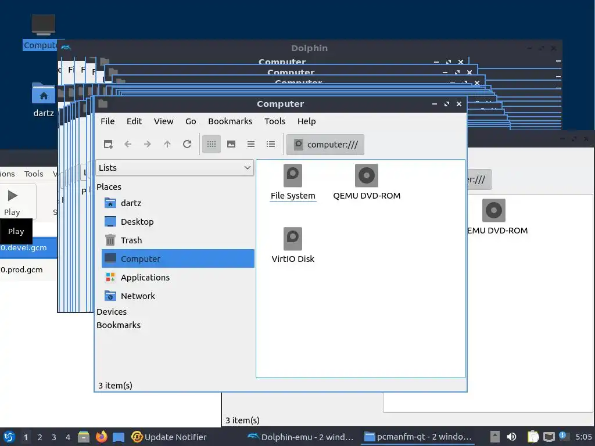Switch to pcmanfm-qt taskbar group
The height and width of the screenshot is (446, 595).
pos(418,437)
